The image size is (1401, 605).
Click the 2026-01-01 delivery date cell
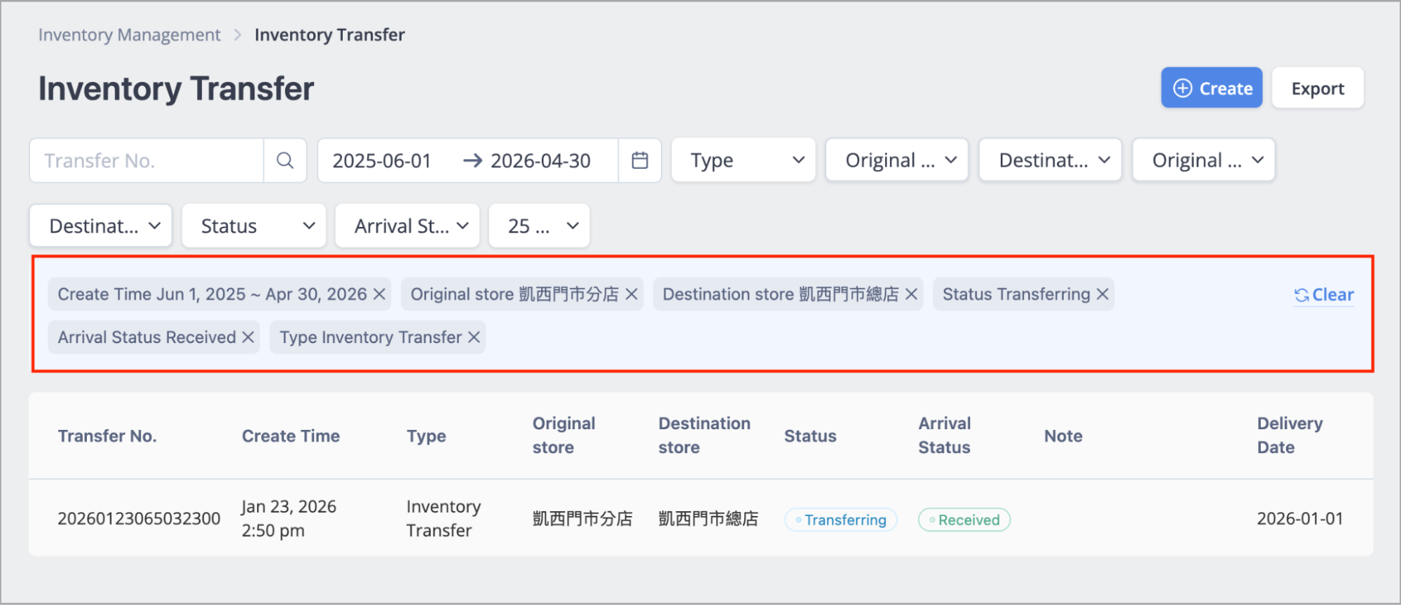1300,518
